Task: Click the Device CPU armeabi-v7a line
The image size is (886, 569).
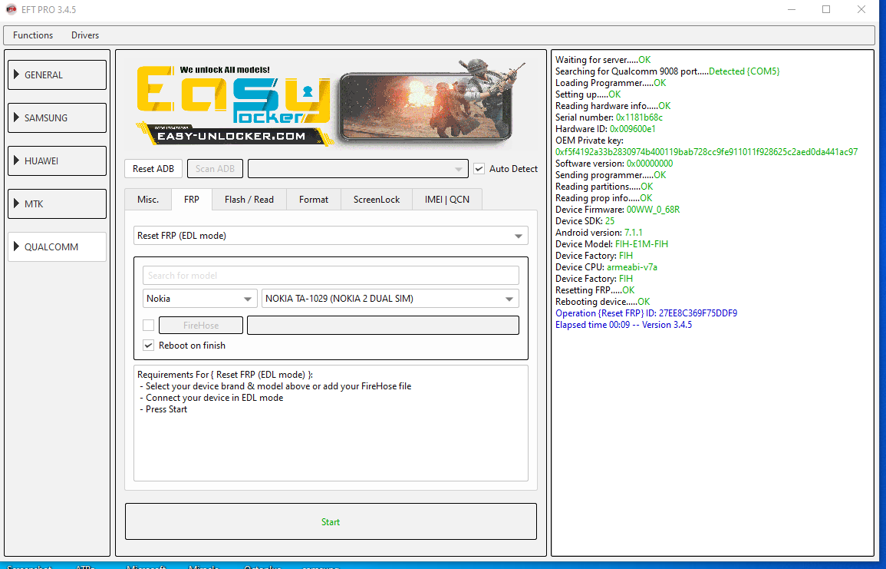Action: pyautogui.click(x=606, y=267)
